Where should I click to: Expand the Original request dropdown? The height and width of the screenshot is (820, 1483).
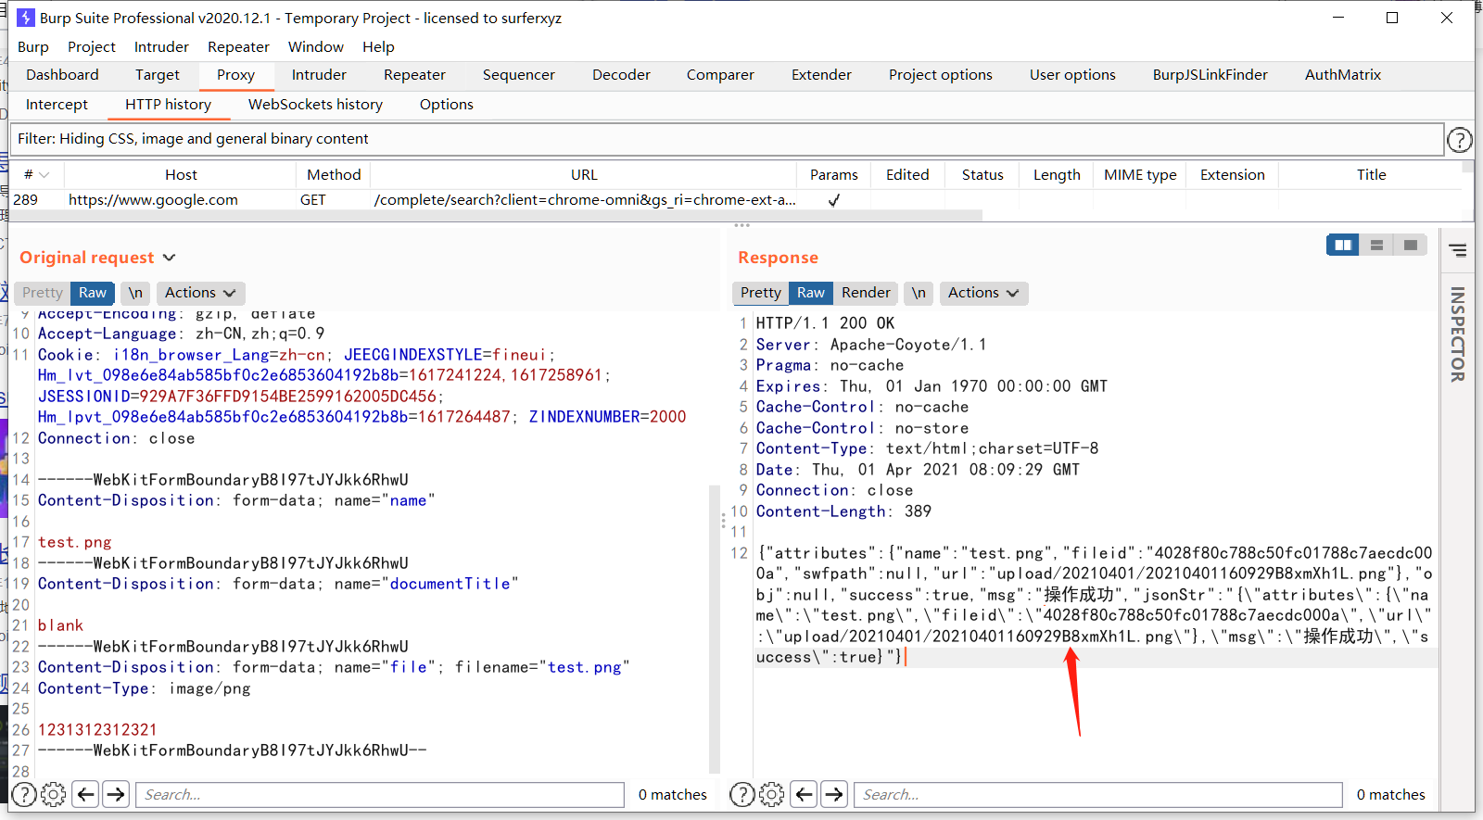[x=169, y=258]
